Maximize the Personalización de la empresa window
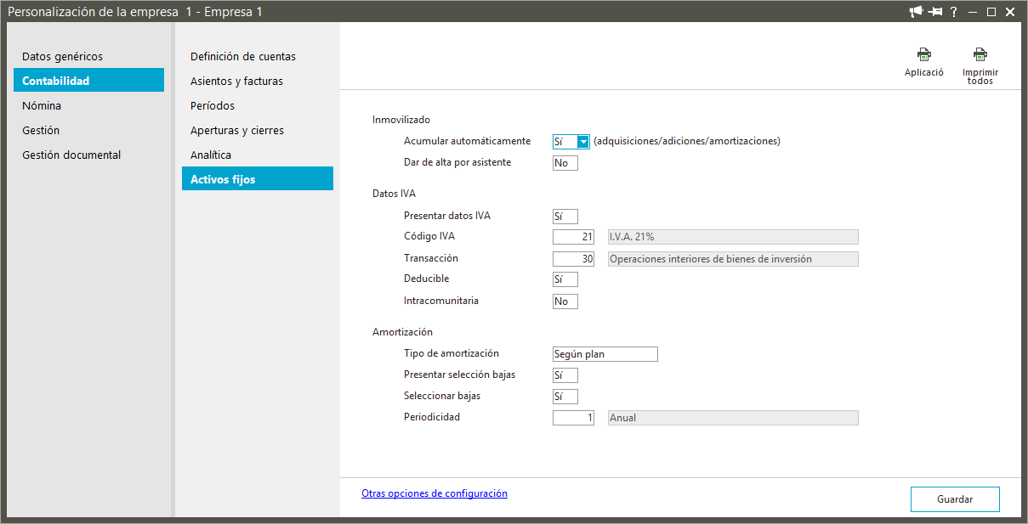The width and height of the screenshot is (1028, 524). tap(991, 11)
